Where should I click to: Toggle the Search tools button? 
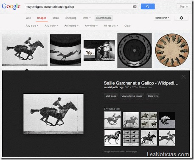[x=104, y=18]
